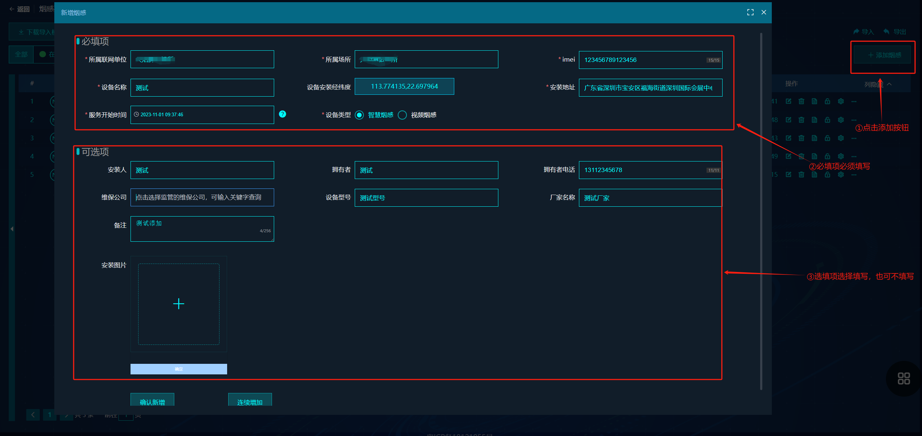Expand the 列隐藏 column toggle

pyautogui.click(x=878, y=84)
